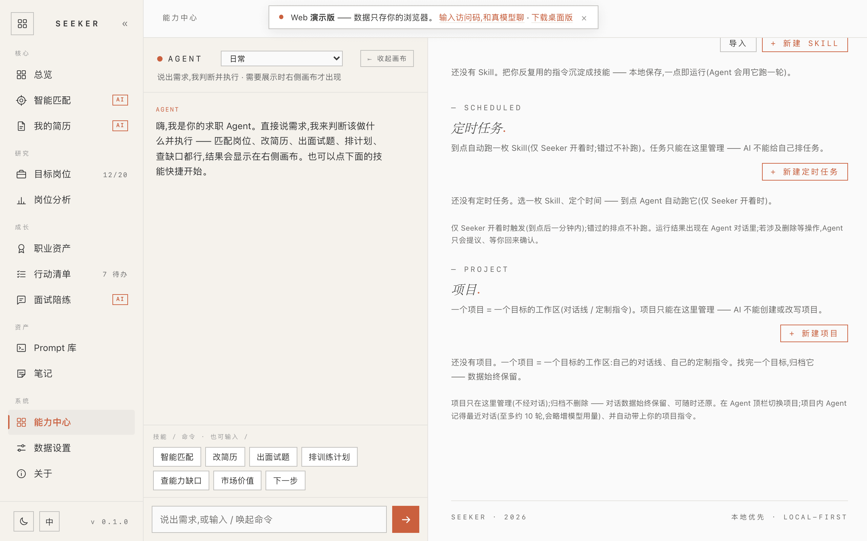Click the 导入 import button
This screenshot has width=867, height=541.
(x=738, y=44)
